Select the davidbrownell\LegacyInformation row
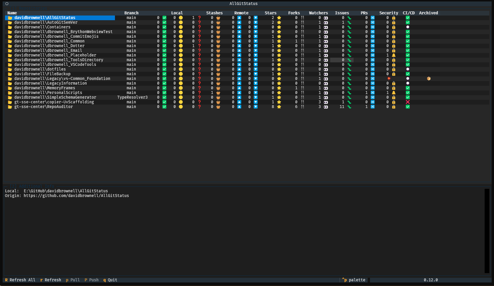 (247, 83)
